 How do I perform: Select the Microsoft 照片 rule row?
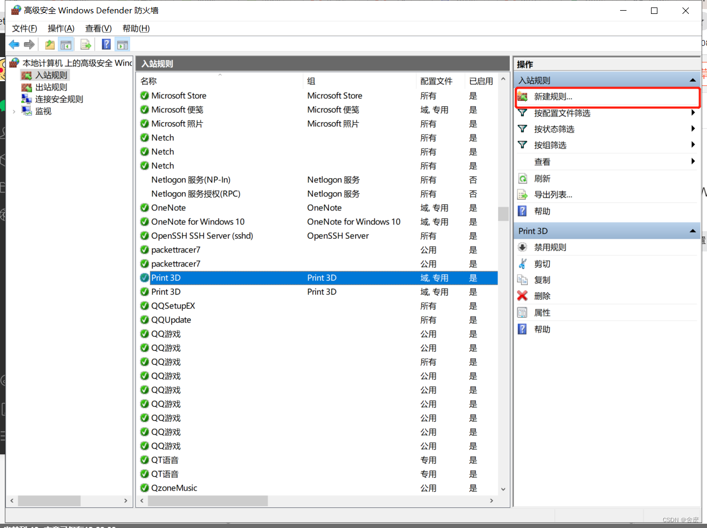coord(317,123)
